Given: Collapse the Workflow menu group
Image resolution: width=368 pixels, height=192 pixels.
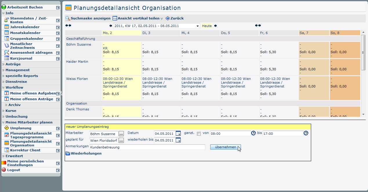Looking at the screenshot, I should [14, 87].
